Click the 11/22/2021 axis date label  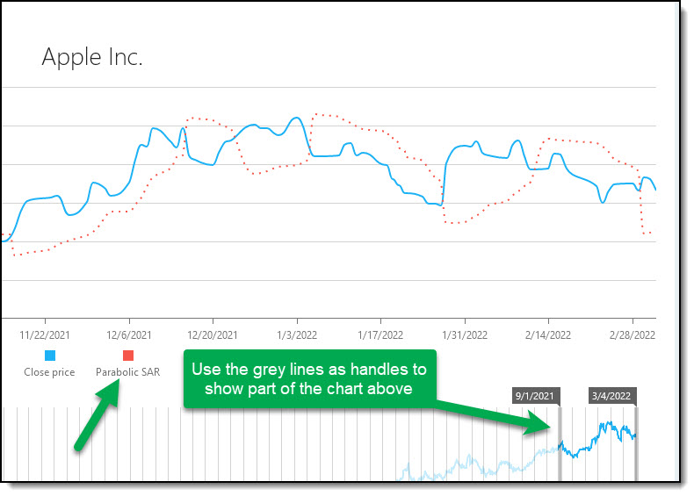(x=45, y=335)
